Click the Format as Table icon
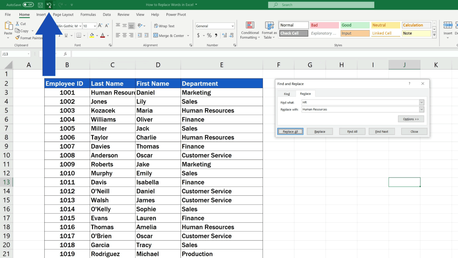This screenshot has width=458, height=258. [x=269, y=30]
